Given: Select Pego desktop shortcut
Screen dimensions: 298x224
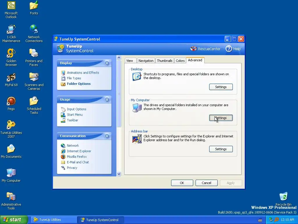Looking at the screenshot, I should 11,104.
